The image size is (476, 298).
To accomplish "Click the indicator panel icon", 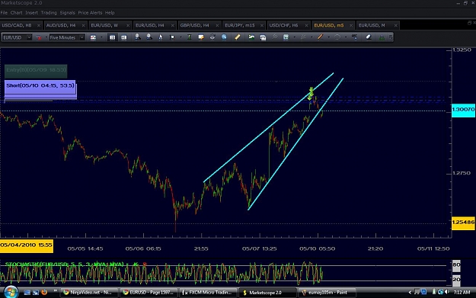I will pos(286,37).
